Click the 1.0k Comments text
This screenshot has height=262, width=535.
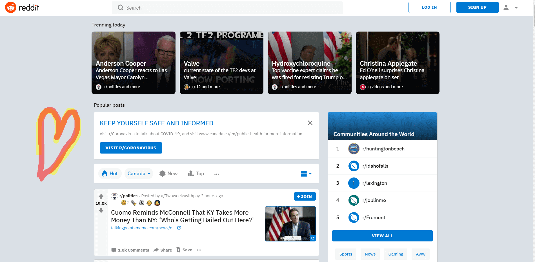pos(134,250)
